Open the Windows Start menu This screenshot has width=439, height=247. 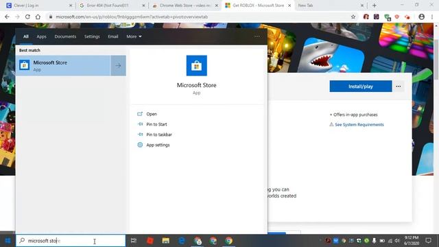point(8,241)
